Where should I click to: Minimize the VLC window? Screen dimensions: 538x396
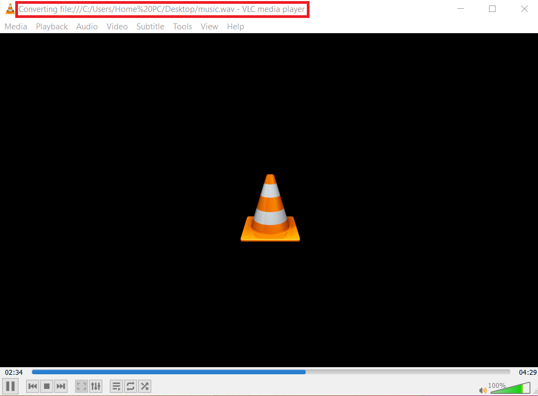tap(461, 9)
